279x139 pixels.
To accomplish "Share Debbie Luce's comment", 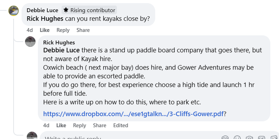I will pyautogui.click(x=83, y=30).
